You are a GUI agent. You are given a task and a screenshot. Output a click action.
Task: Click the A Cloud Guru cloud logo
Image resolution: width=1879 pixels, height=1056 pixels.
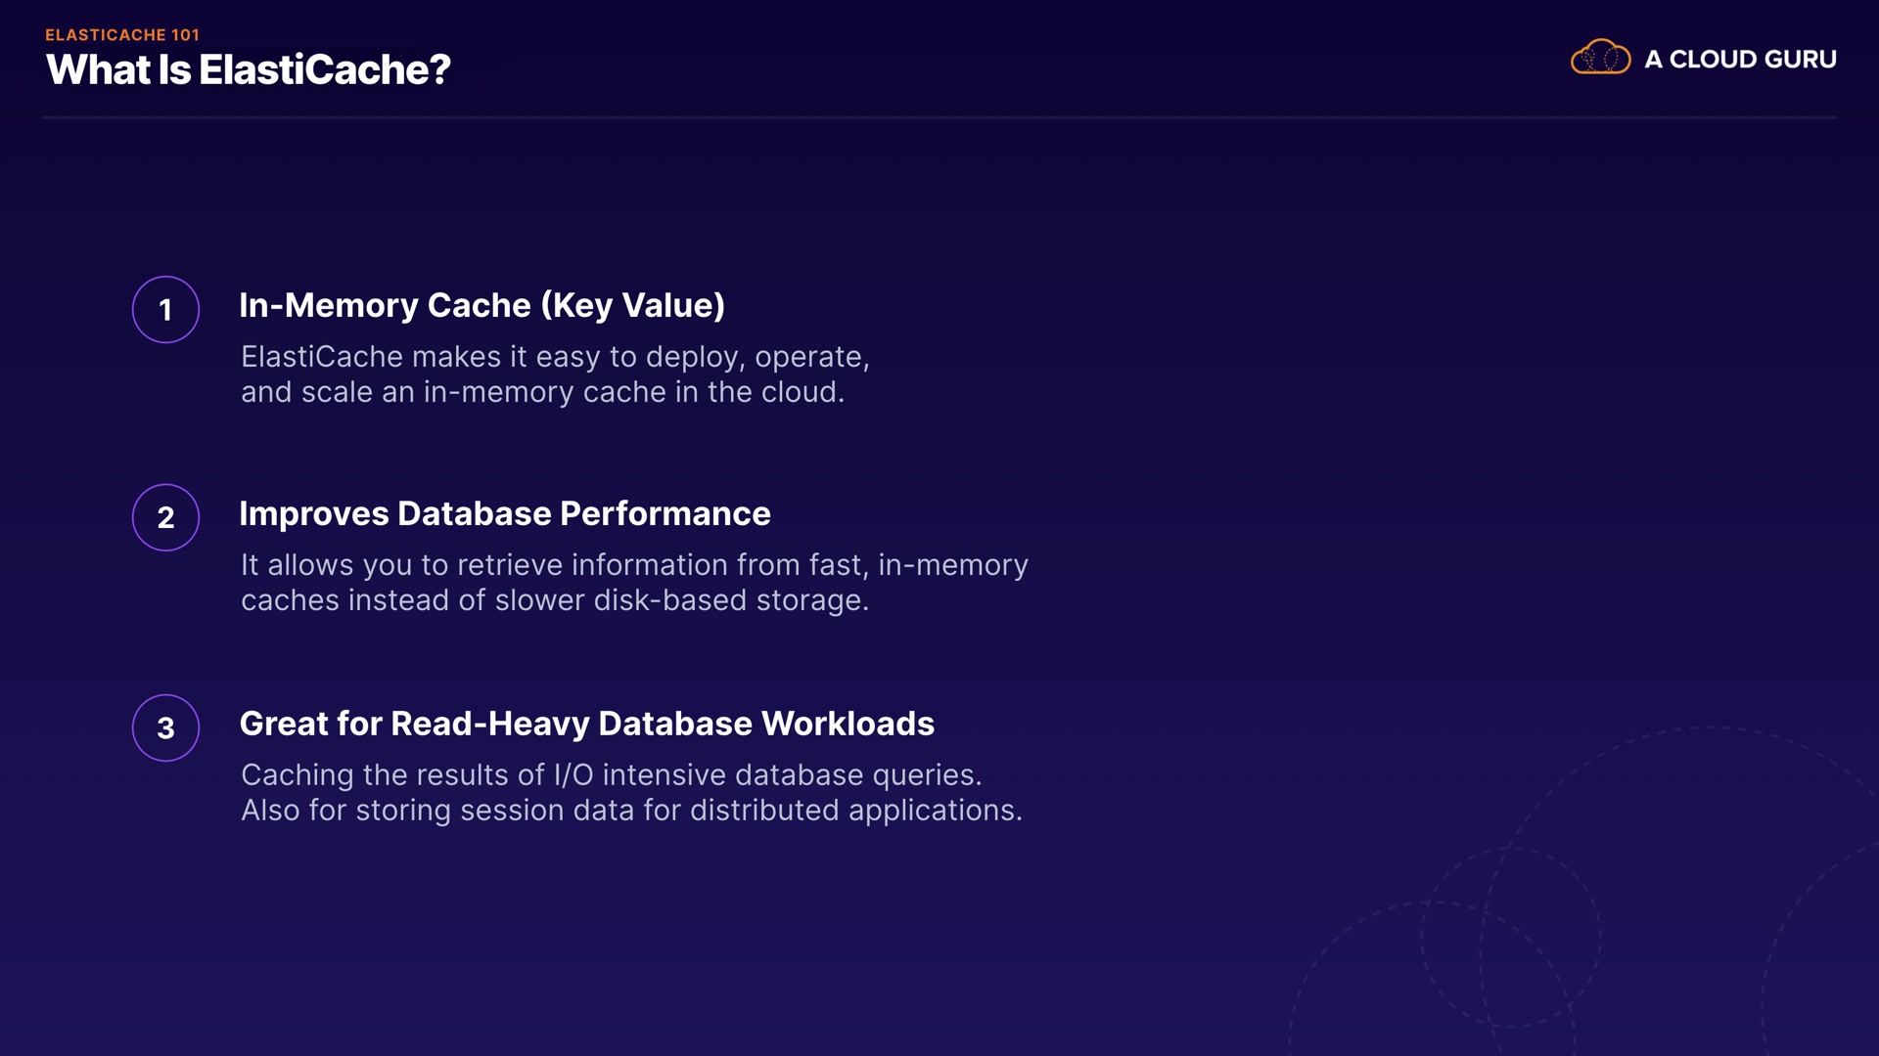pyautogui.click(x=1600, y=58)
